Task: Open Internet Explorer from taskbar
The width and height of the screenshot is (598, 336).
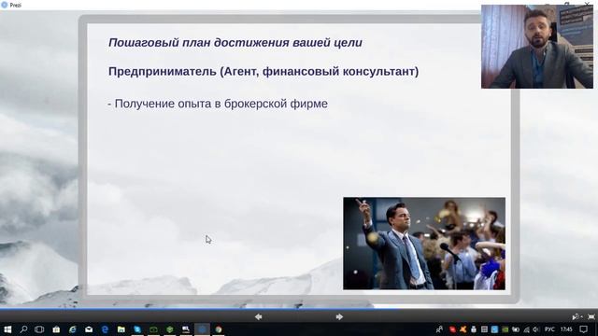Action: point(72,329)
